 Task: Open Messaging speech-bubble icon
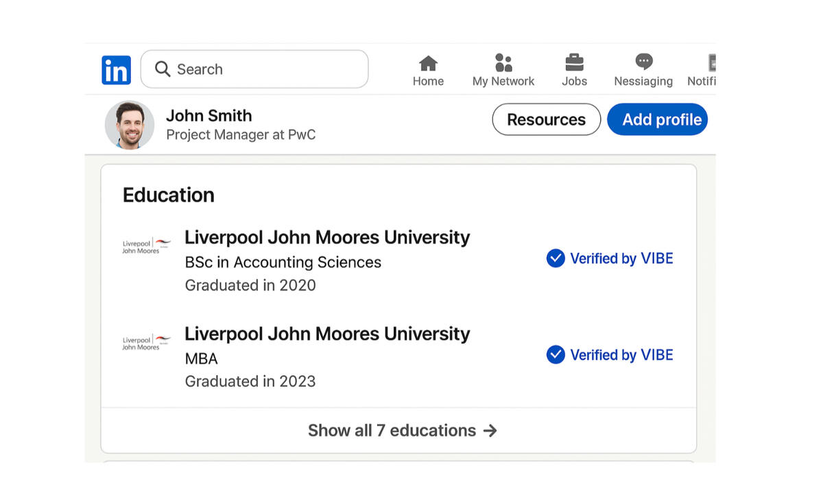[x=643, y=62]
